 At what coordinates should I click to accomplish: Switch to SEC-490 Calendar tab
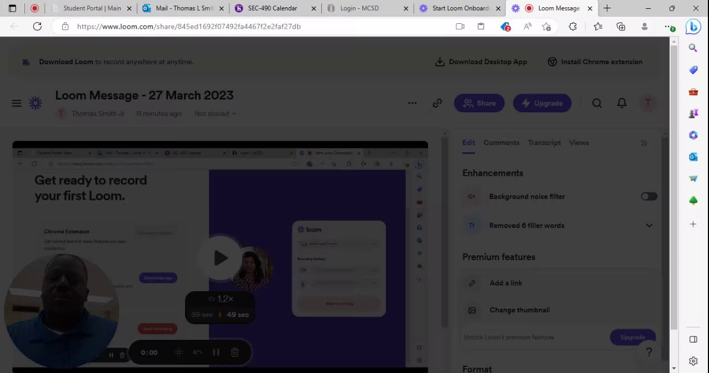point(275,8)
